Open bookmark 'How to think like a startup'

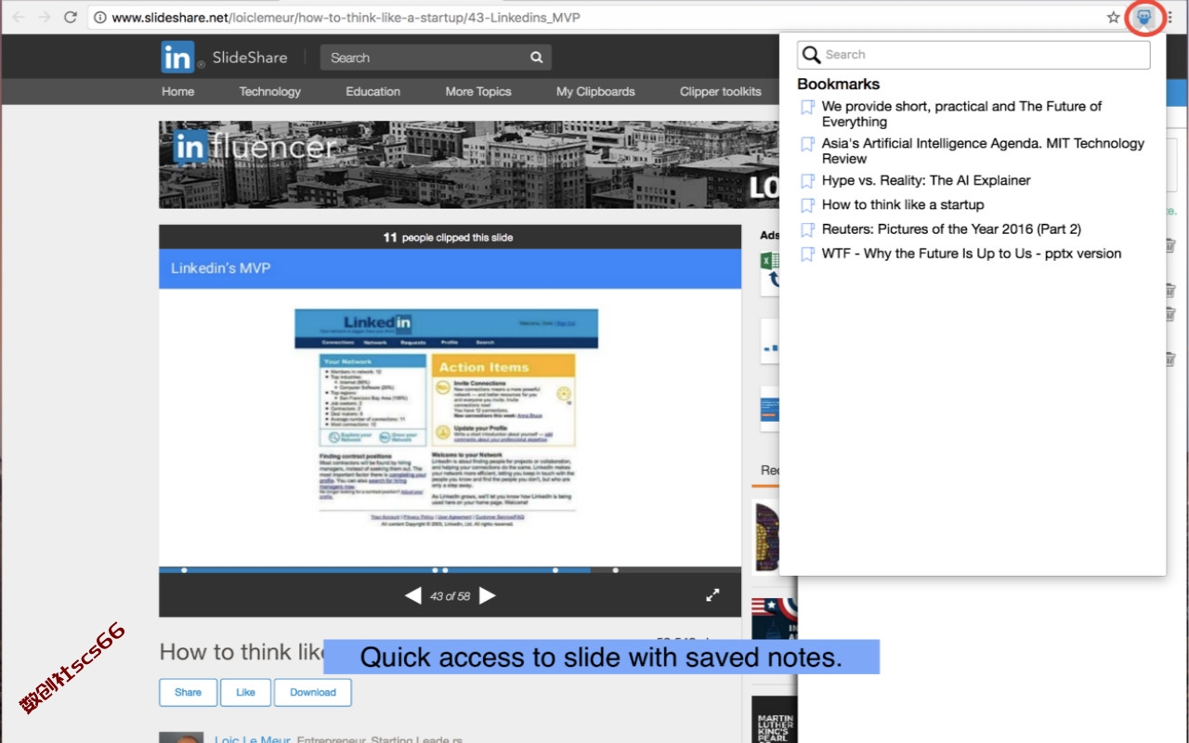[903, 205]
